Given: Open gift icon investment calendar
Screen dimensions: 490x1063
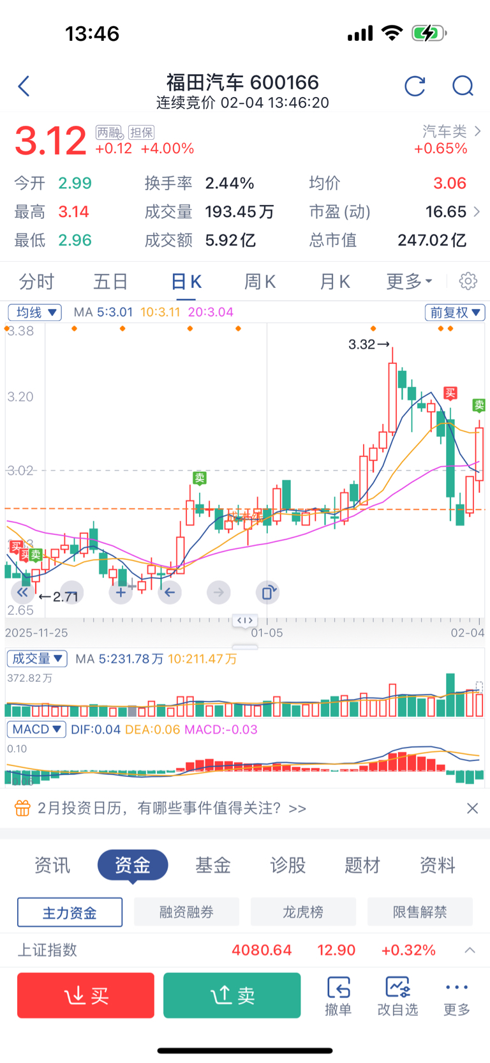Looking at the screenshot, I should click(x=22, y=808).
